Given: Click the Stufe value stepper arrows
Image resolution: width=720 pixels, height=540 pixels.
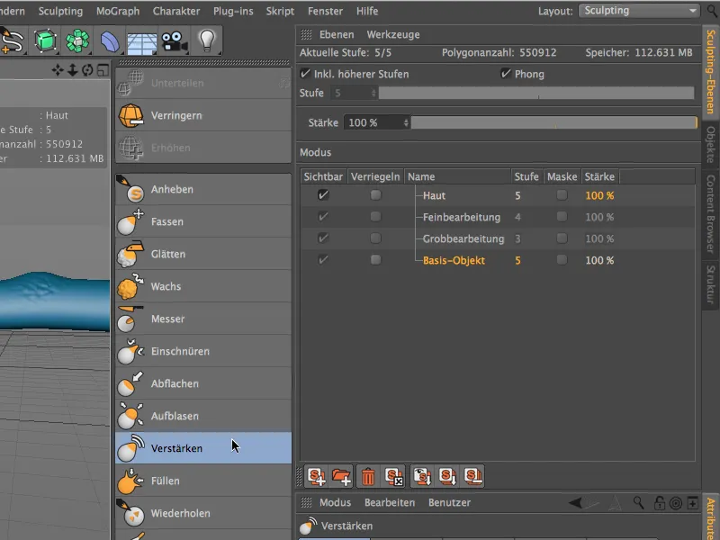Looking at the screenshot, I should coord(373,94).
